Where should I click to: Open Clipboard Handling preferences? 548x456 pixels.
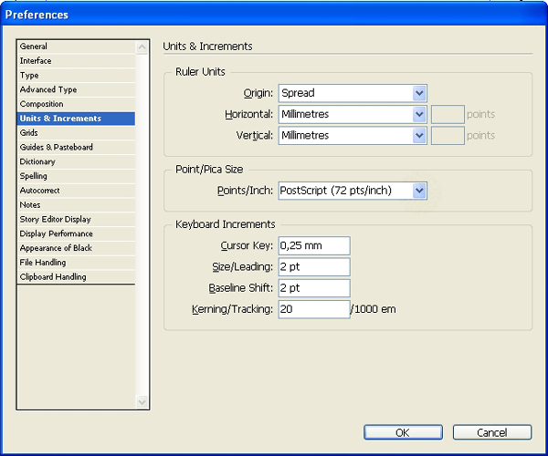76,277
